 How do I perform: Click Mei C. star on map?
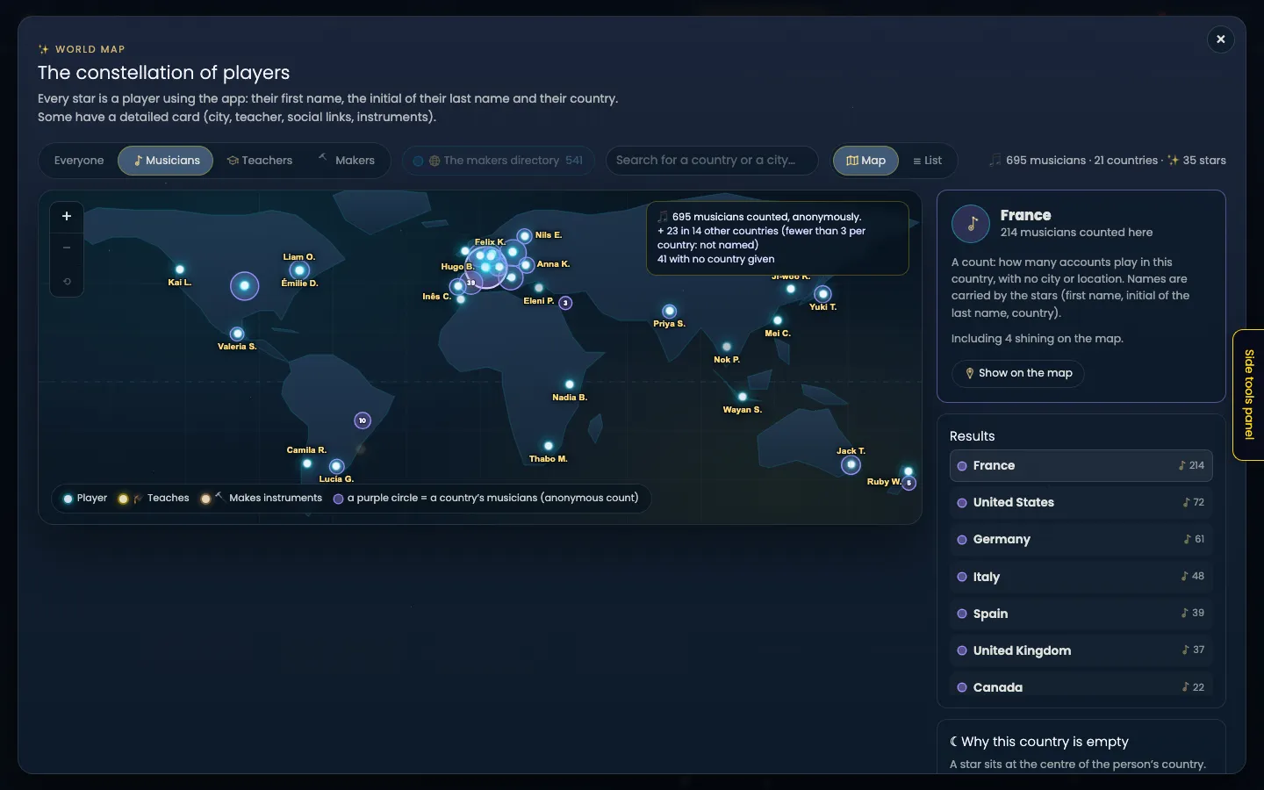pos(778,320)
